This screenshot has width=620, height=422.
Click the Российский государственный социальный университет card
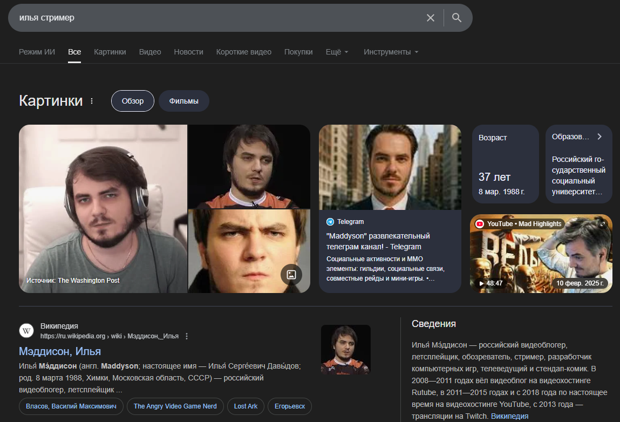tap(579, 164)
